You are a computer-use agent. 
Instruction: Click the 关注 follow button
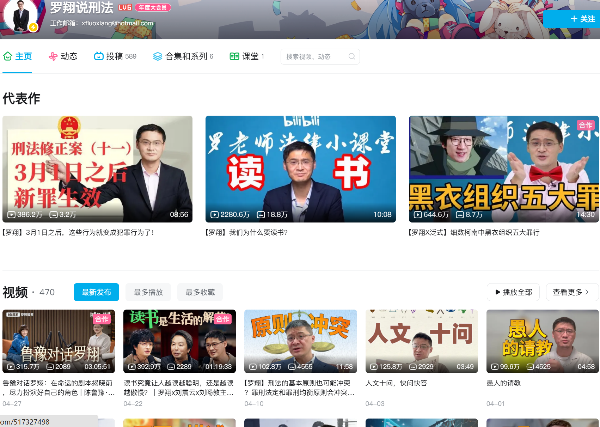pyautogui.click(x=571, y=19)
